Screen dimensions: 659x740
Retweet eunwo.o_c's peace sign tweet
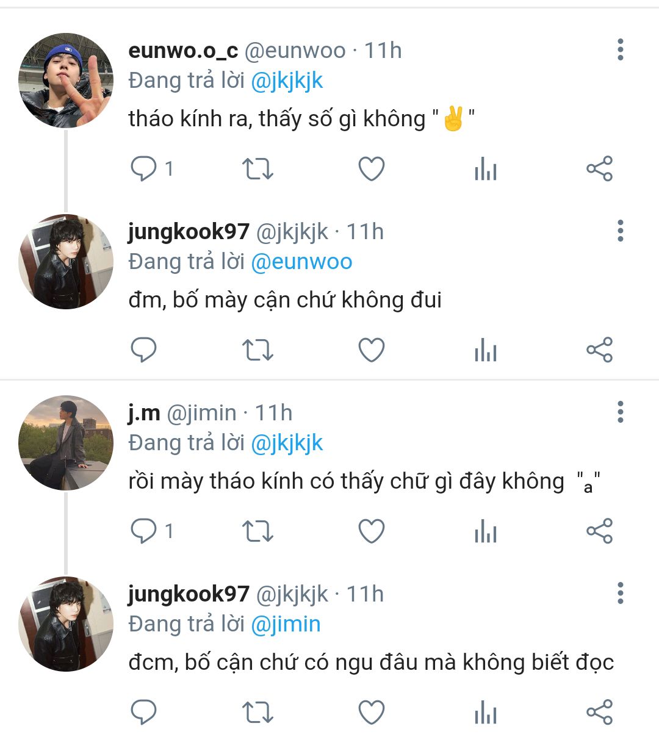click(x=257, y=169)
